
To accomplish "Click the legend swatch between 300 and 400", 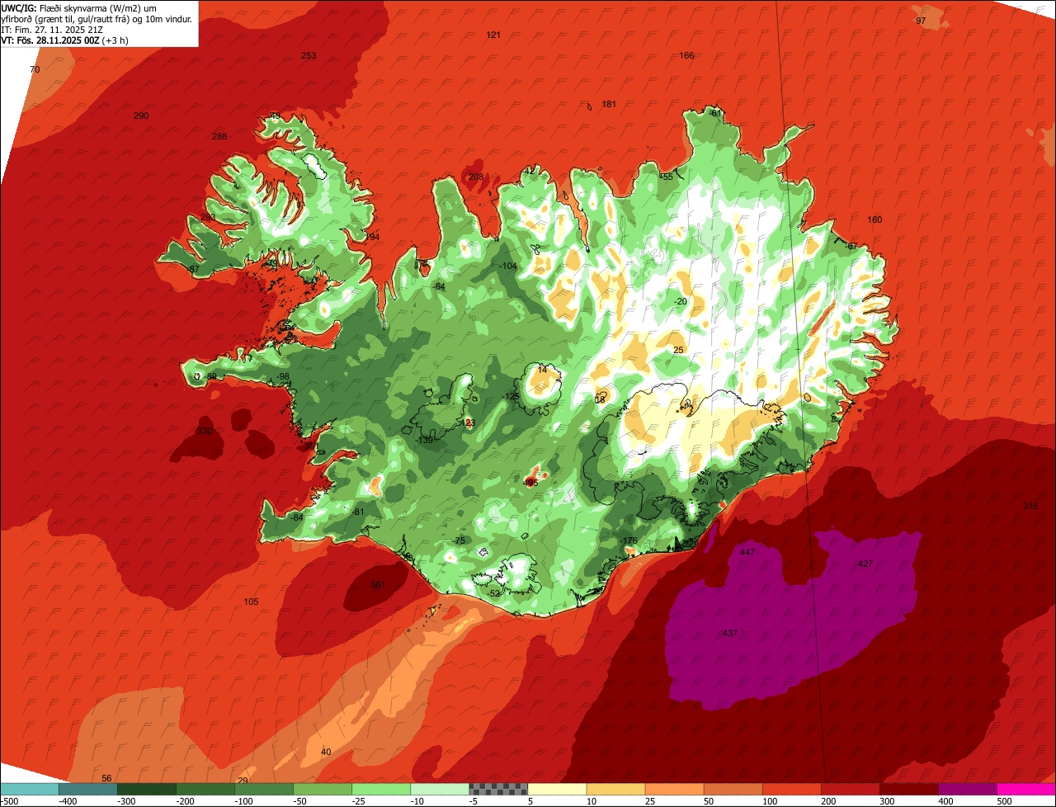I will (907, 788).
